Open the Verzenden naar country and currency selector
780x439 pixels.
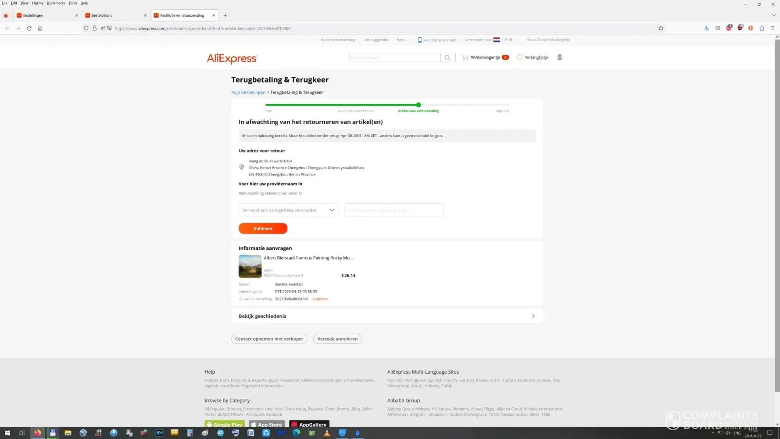click(491, 40)
